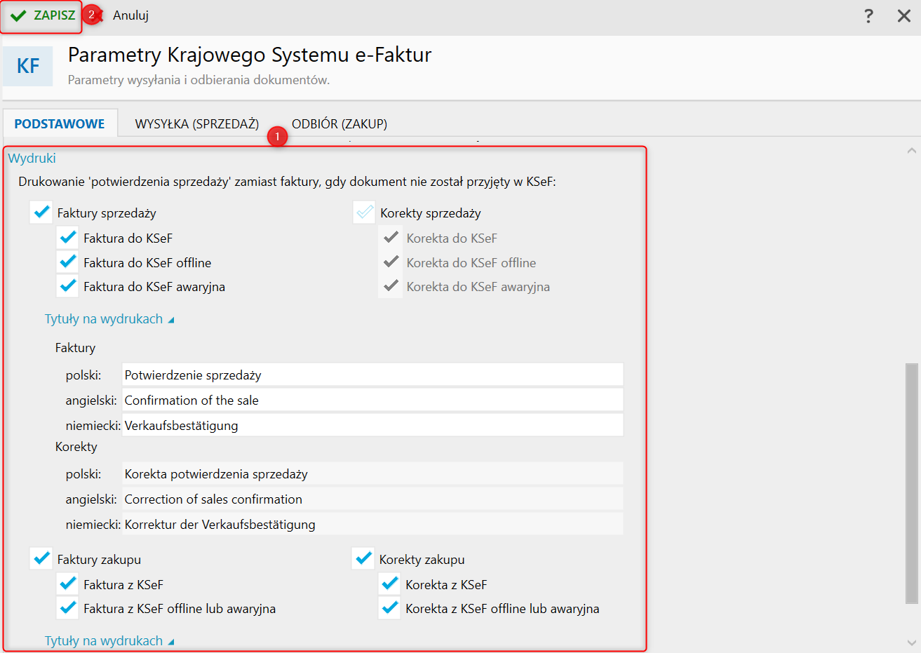The image size is (921, 653).
Task: Click the vertical scrollbar thumb
Action: point(911,483)
